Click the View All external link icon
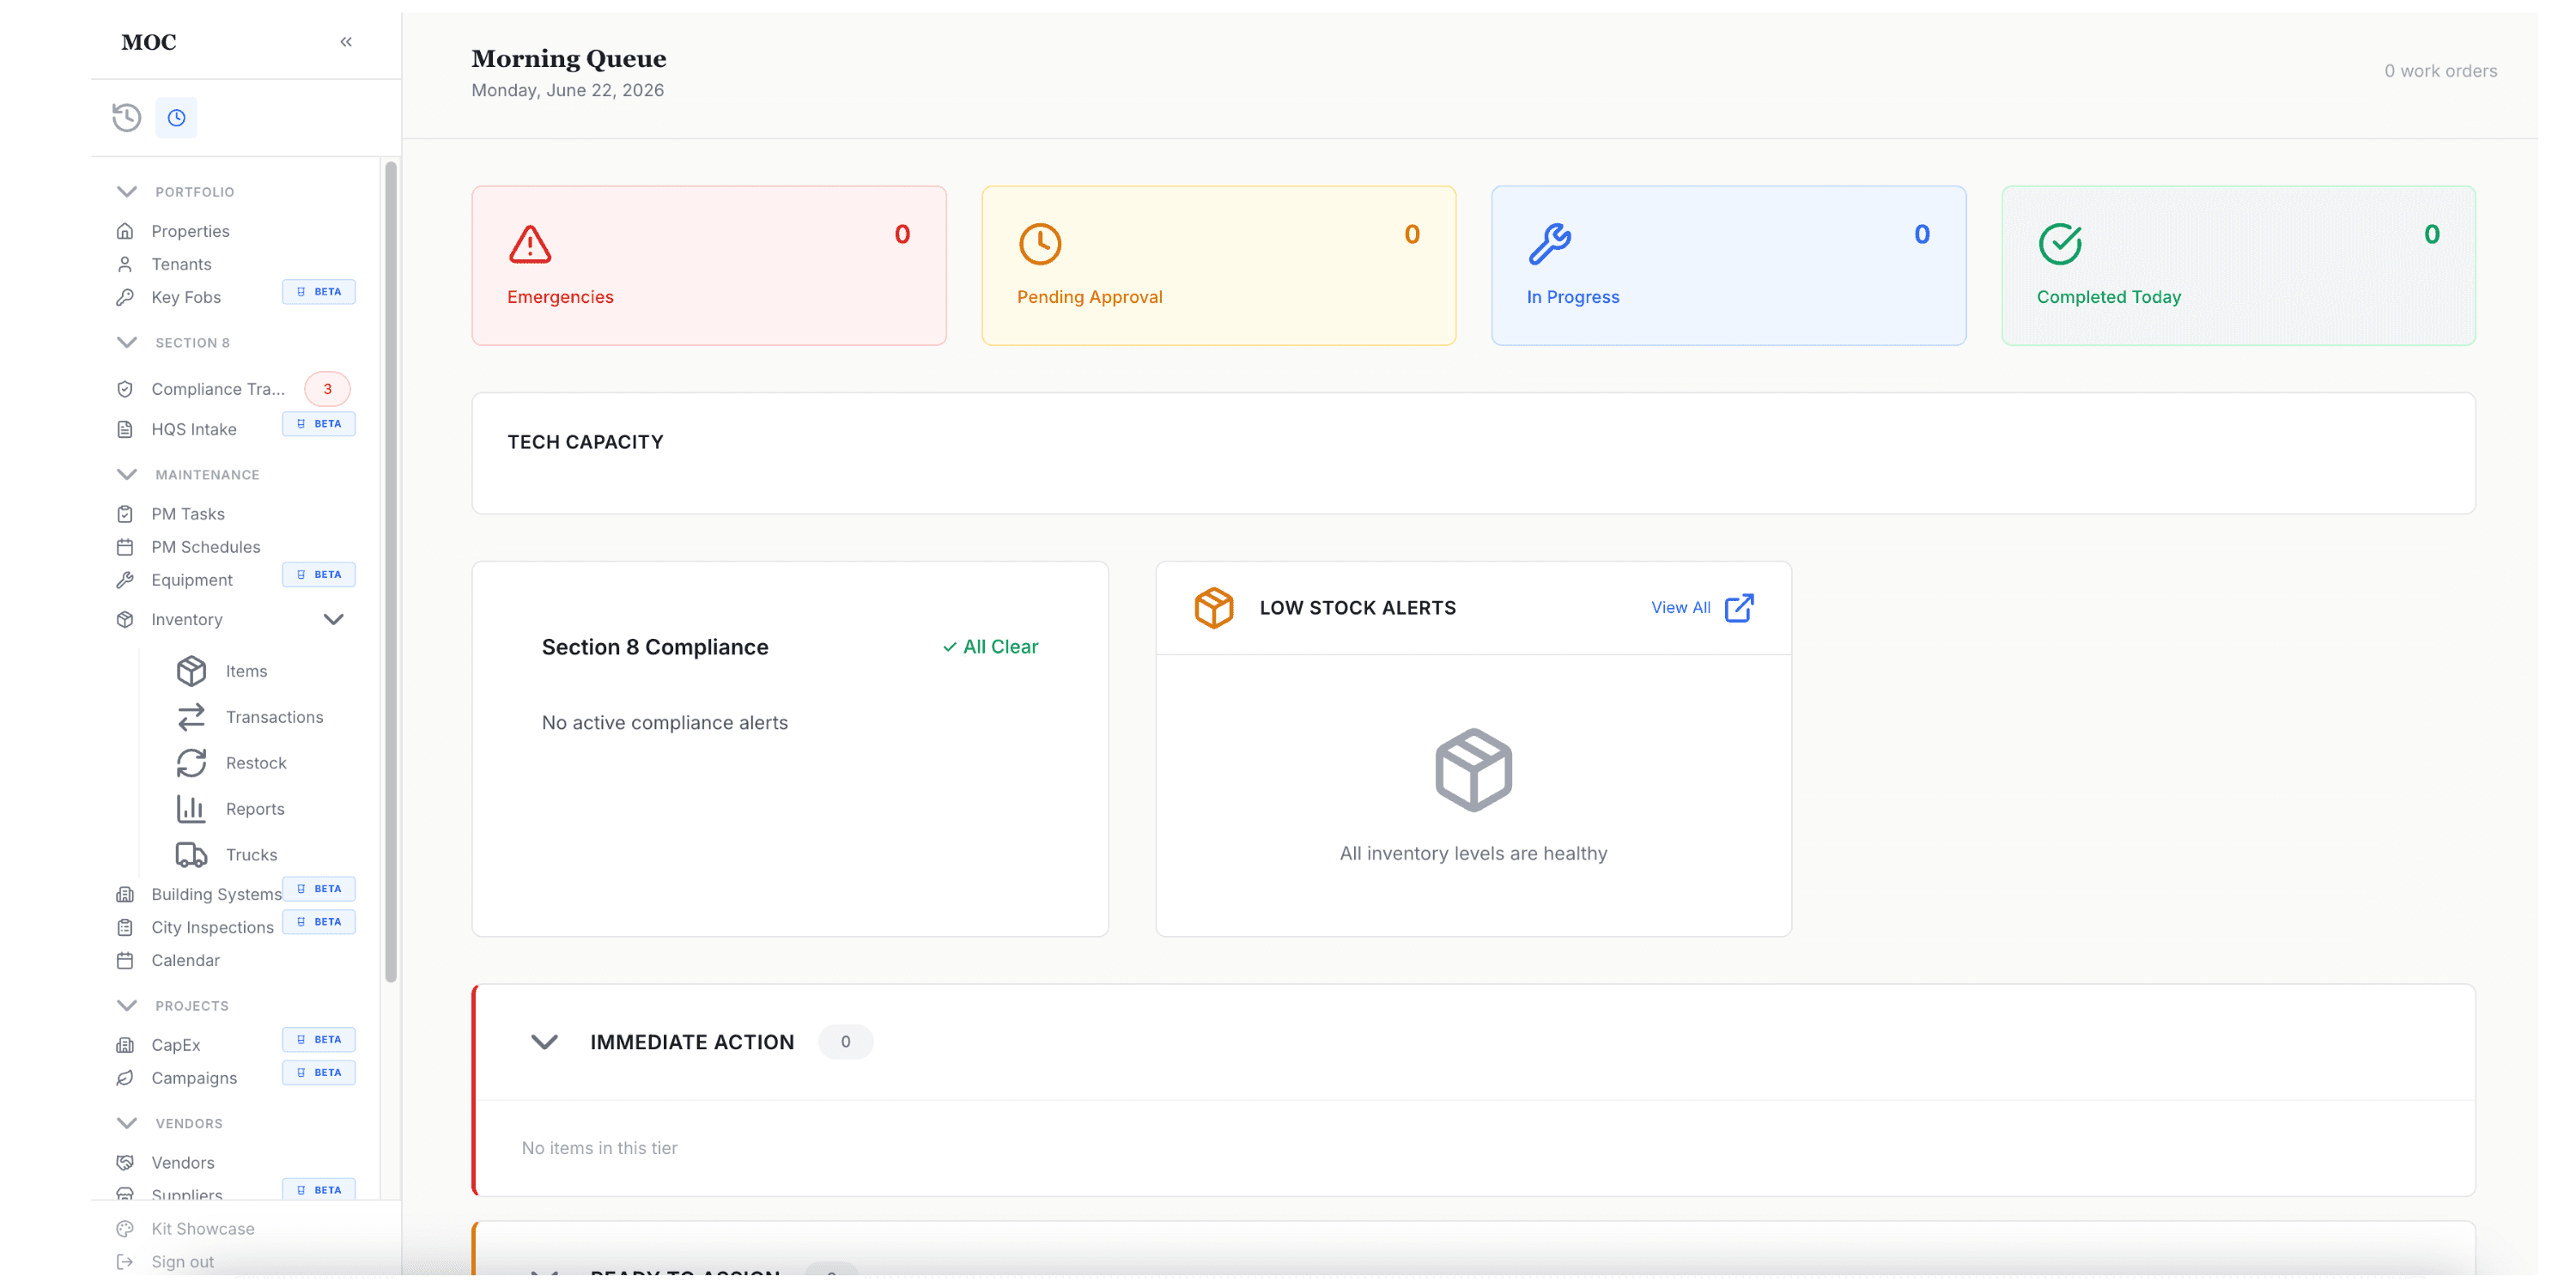 point(1739,608)
